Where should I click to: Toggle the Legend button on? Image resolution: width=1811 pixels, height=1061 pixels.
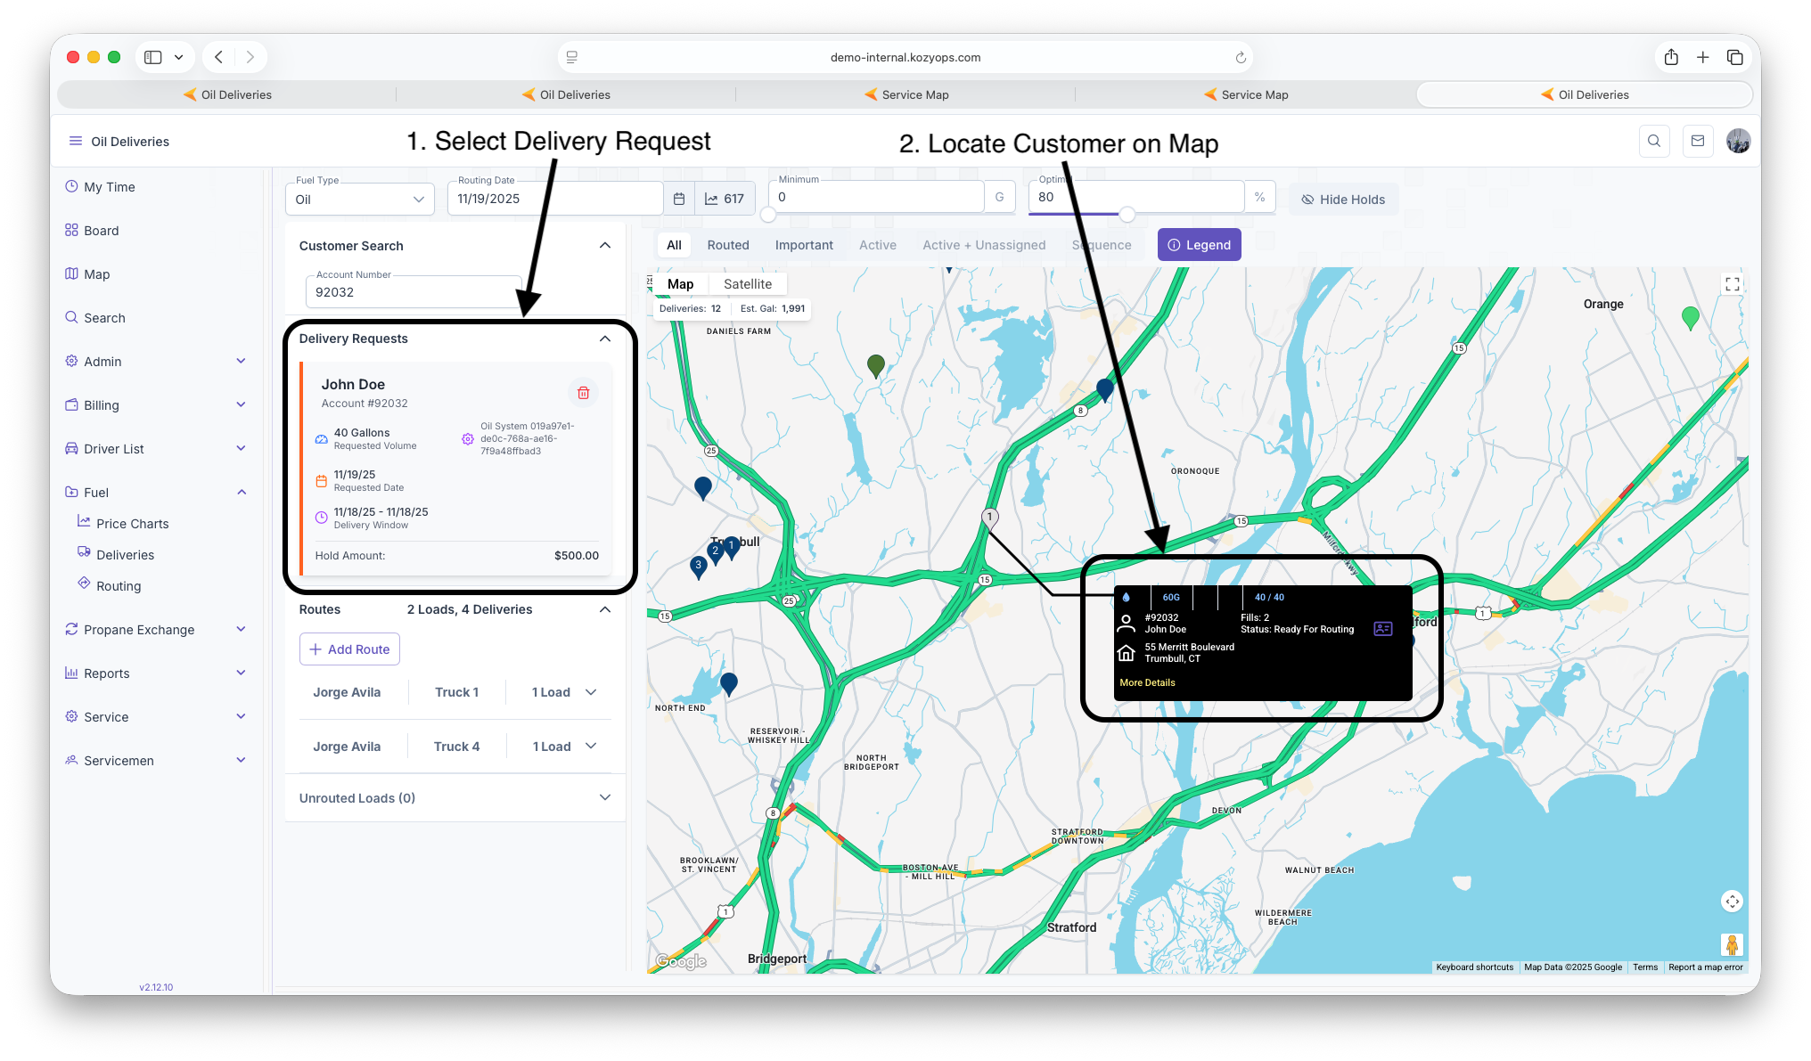pyautogui.click(x=1199, y=245)
